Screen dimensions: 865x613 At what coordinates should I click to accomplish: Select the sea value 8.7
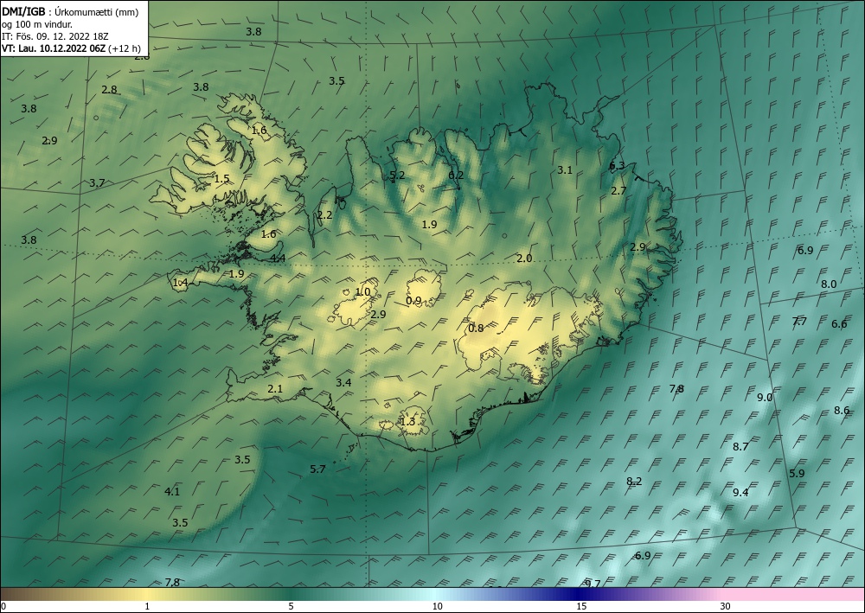(740, 446)
